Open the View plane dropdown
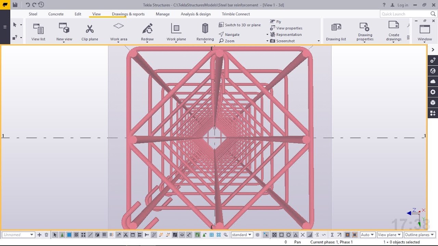The height and width of the screenshot is (246, 438). (x=389, y=235)
